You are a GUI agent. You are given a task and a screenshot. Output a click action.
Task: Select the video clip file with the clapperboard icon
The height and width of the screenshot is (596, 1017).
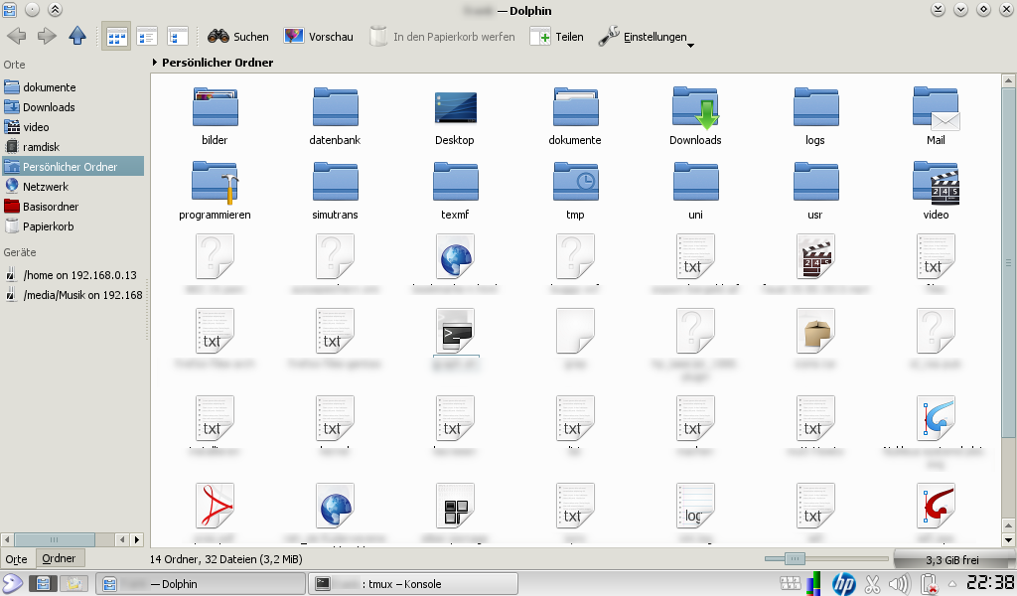pos(815,257)
